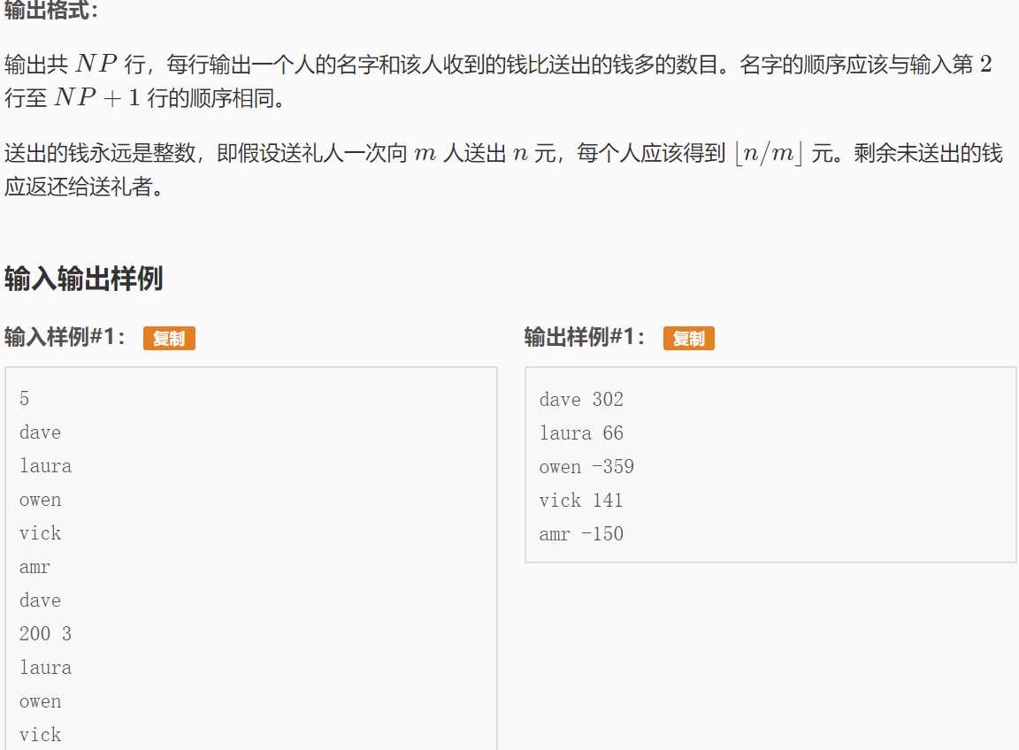Select the line vick 141 in sample output

[x=581, y=500]
